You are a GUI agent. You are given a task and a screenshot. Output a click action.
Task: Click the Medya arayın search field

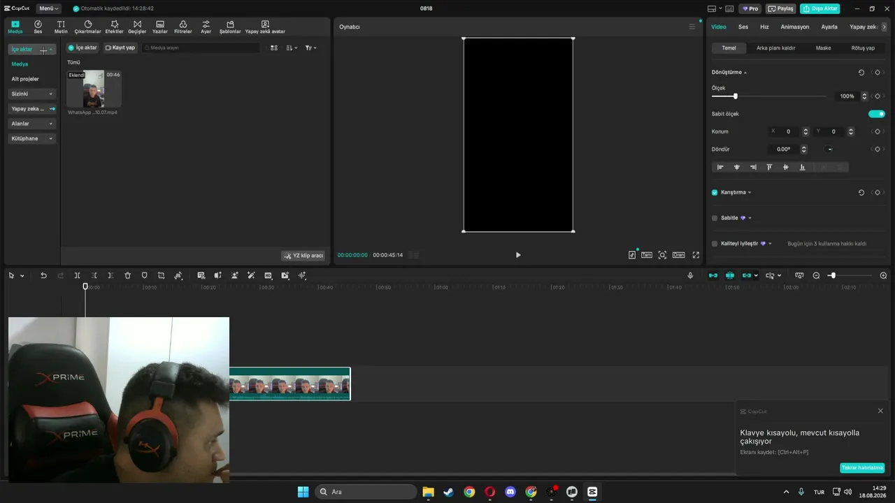201,48
